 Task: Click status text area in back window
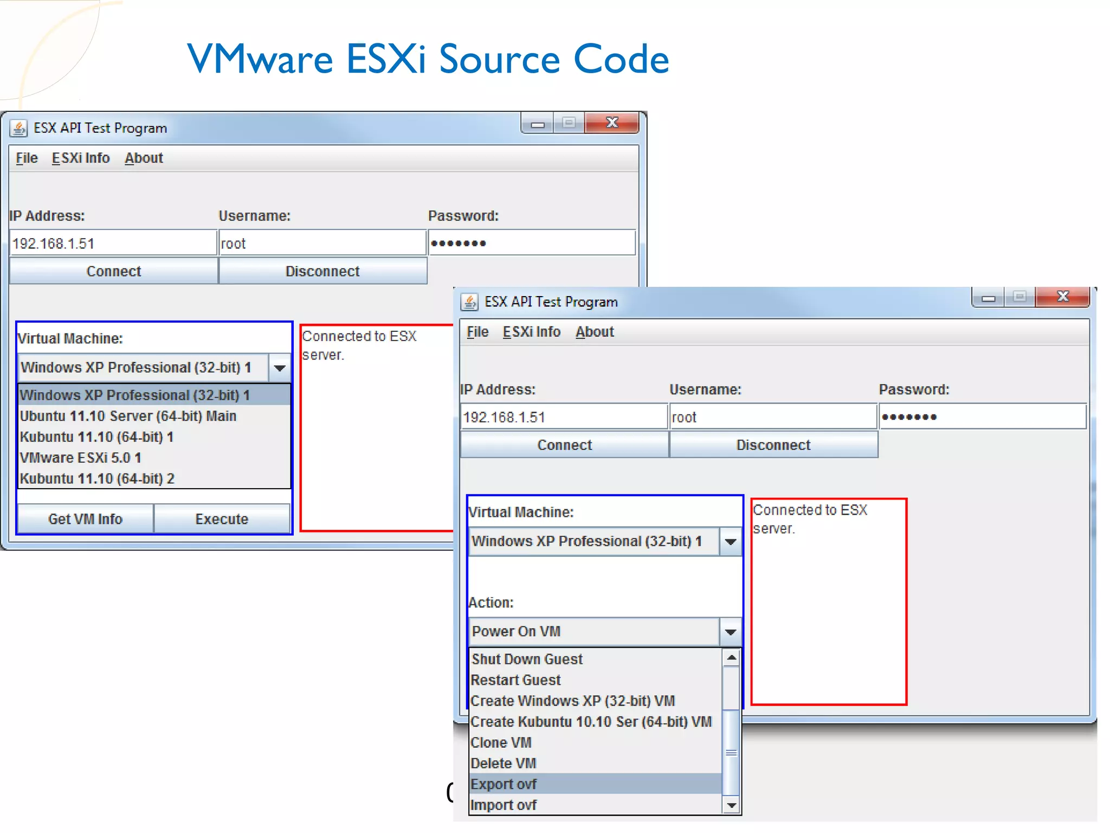pos(377,428)
